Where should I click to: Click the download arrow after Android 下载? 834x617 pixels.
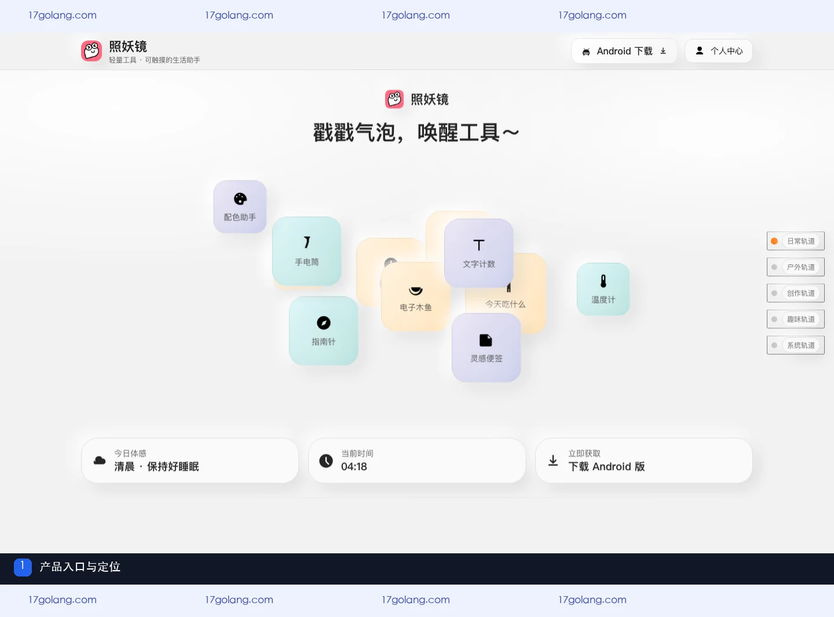coord(663,52)
